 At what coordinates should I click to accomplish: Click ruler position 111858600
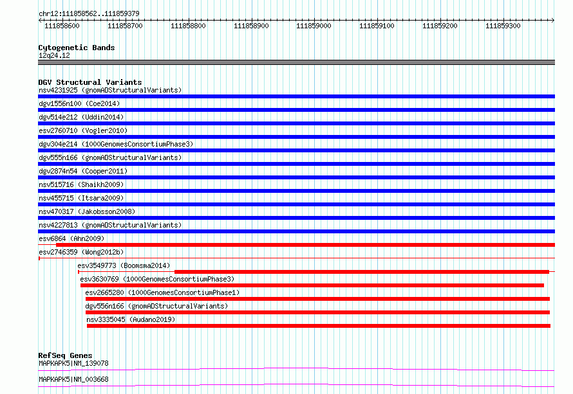62,26
